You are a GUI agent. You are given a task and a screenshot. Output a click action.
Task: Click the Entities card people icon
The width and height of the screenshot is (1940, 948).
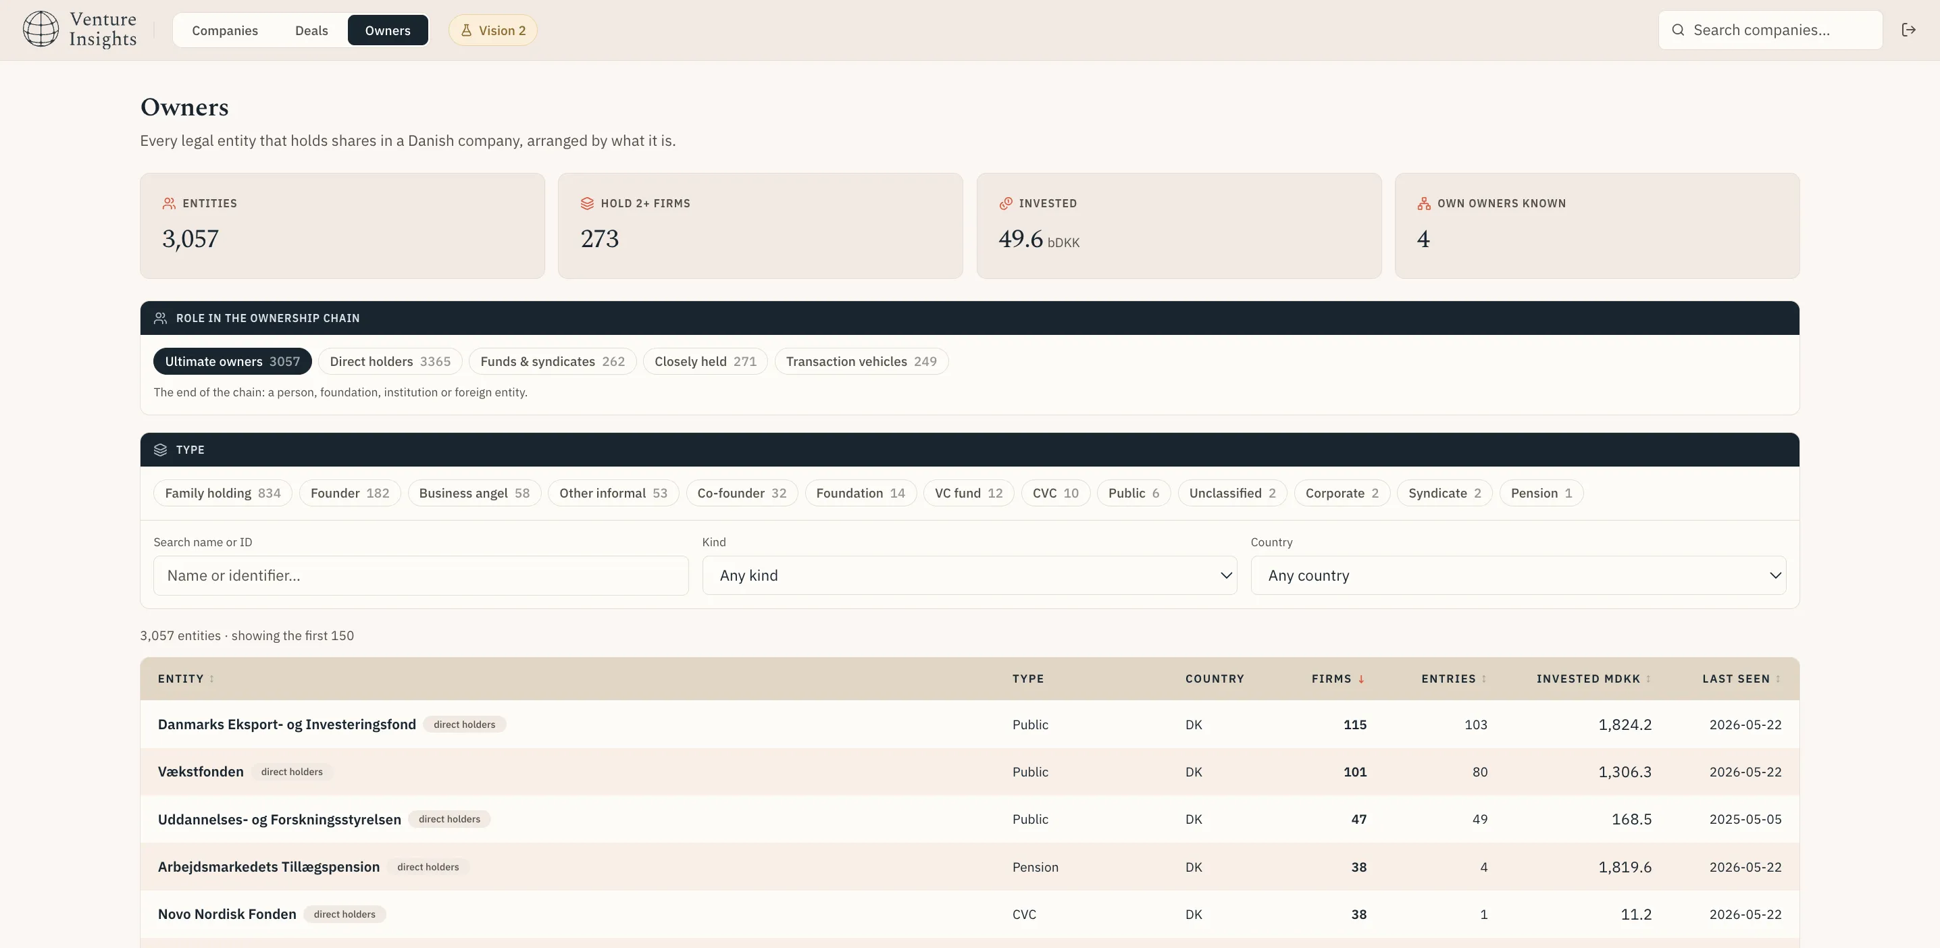tap(169, 203)
